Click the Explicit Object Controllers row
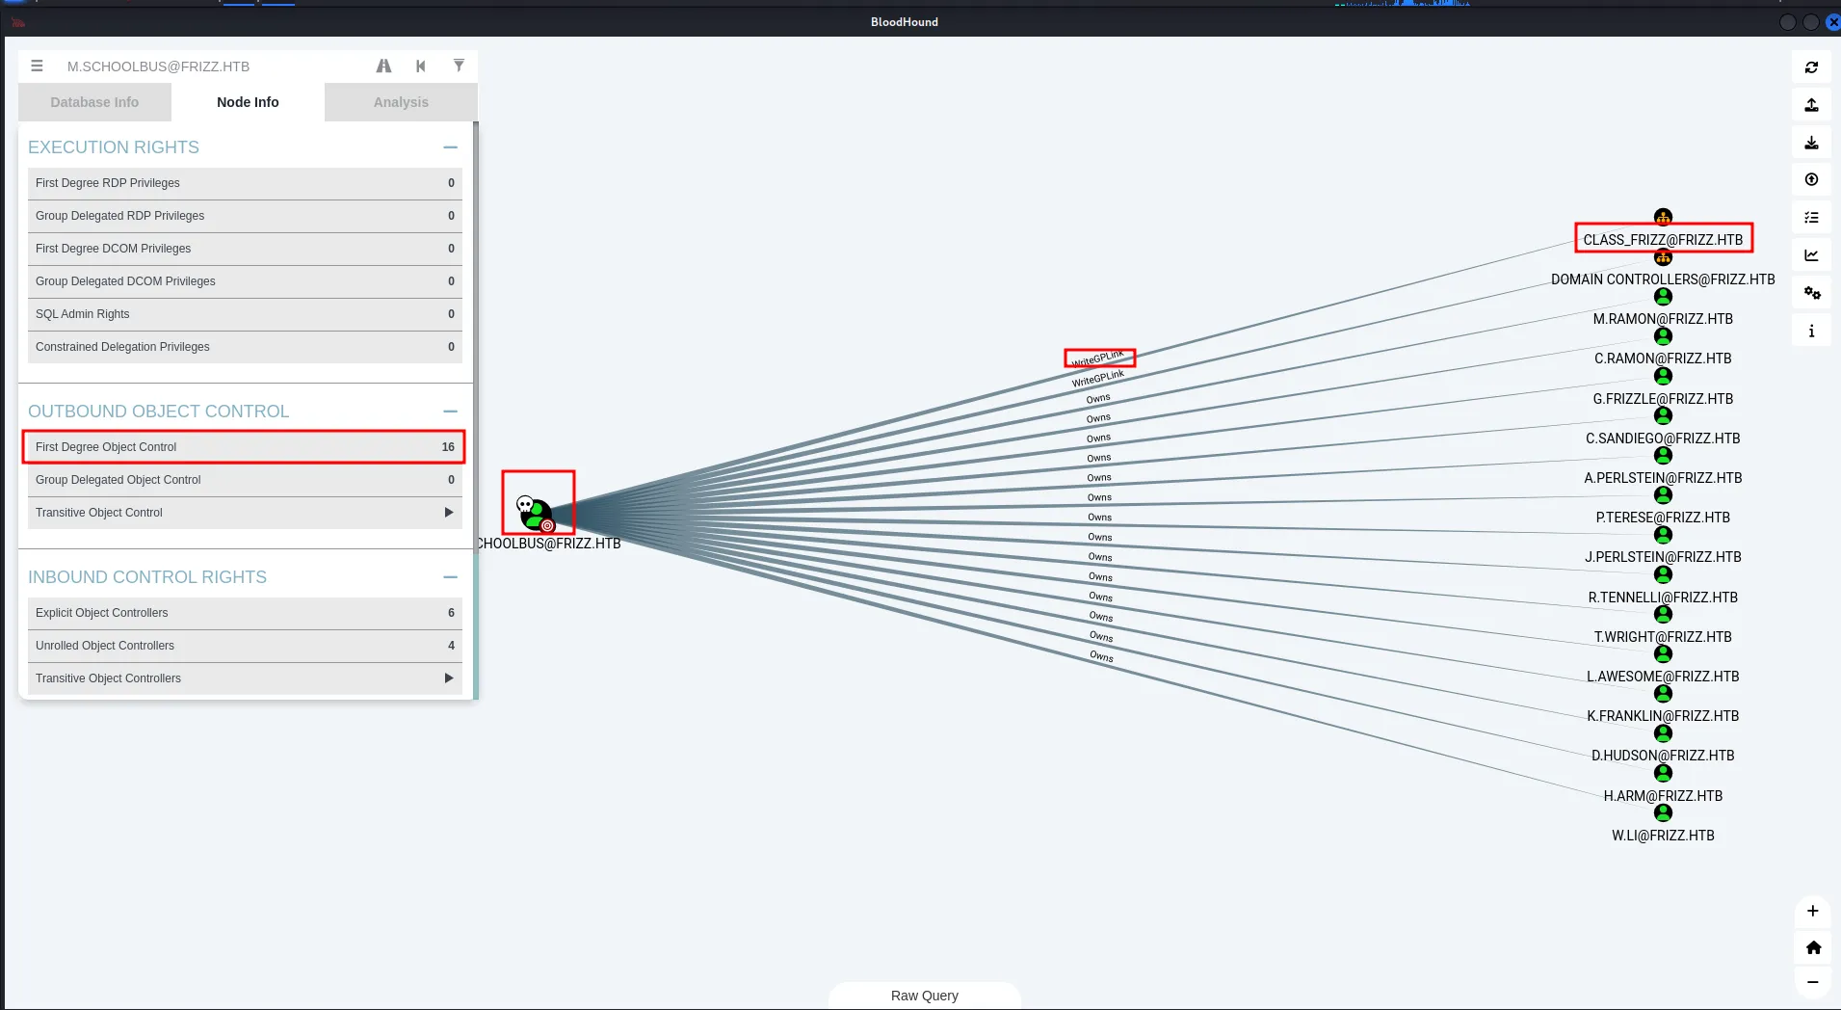This screenshot has height=1010, width=1841. point(245,613)
